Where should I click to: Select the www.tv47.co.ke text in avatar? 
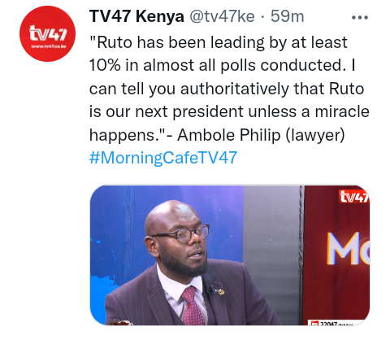[49, 46]
